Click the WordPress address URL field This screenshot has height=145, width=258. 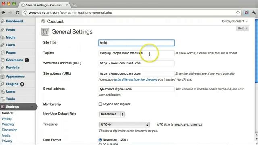pos(136,63)
